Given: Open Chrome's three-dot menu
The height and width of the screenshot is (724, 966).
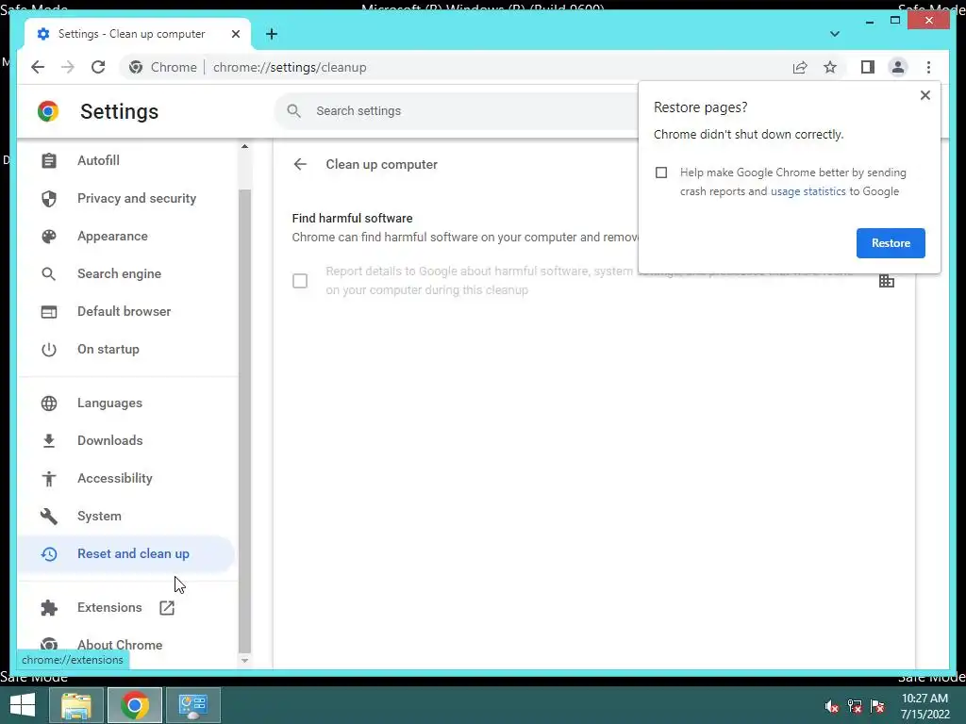Looking at the screenshot, I should click(x=928, y=67).
